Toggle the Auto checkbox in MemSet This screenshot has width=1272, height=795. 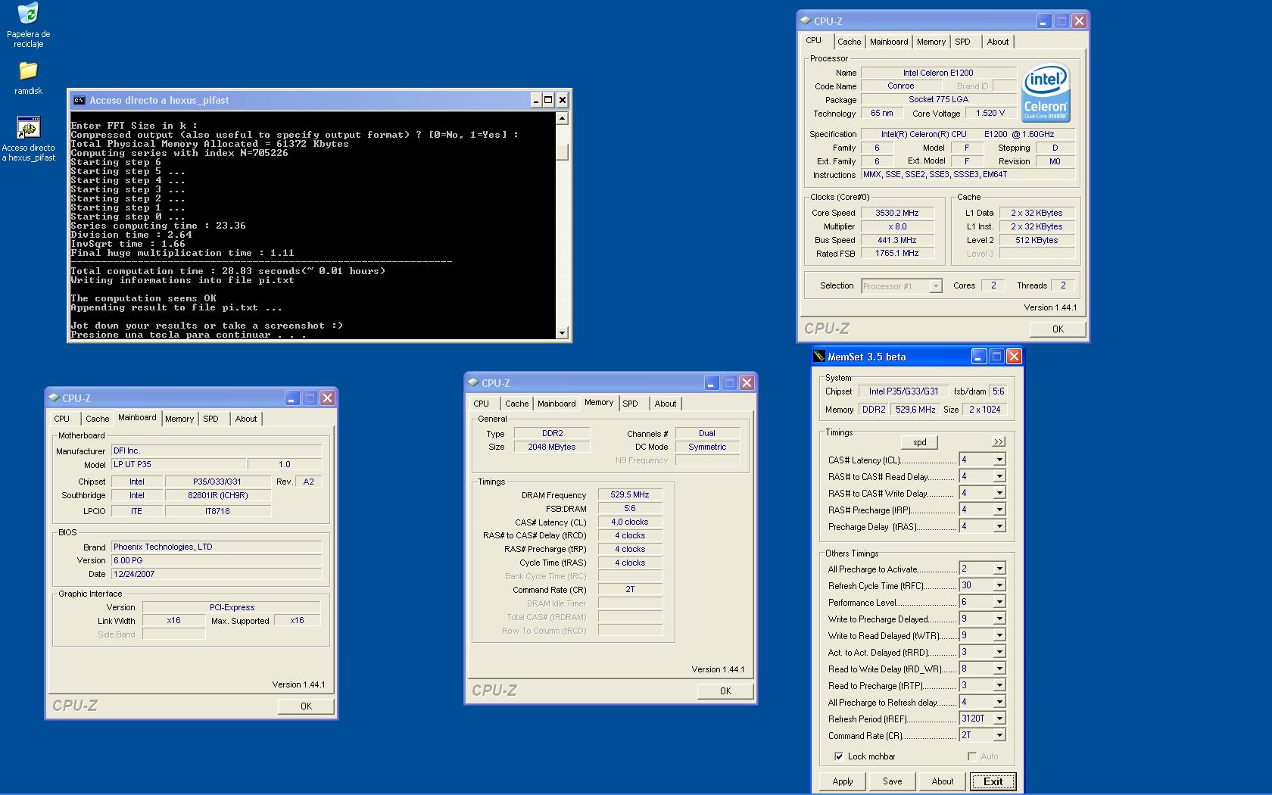click(x=972, y=756)
